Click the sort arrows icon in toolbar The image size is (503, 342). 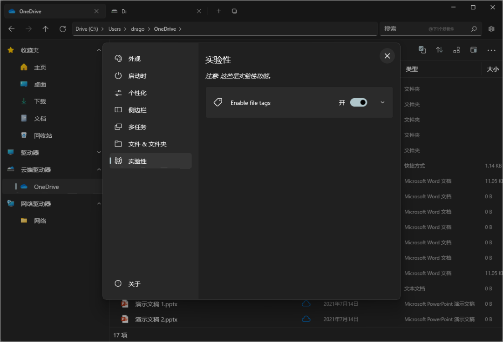click(439, 50)
